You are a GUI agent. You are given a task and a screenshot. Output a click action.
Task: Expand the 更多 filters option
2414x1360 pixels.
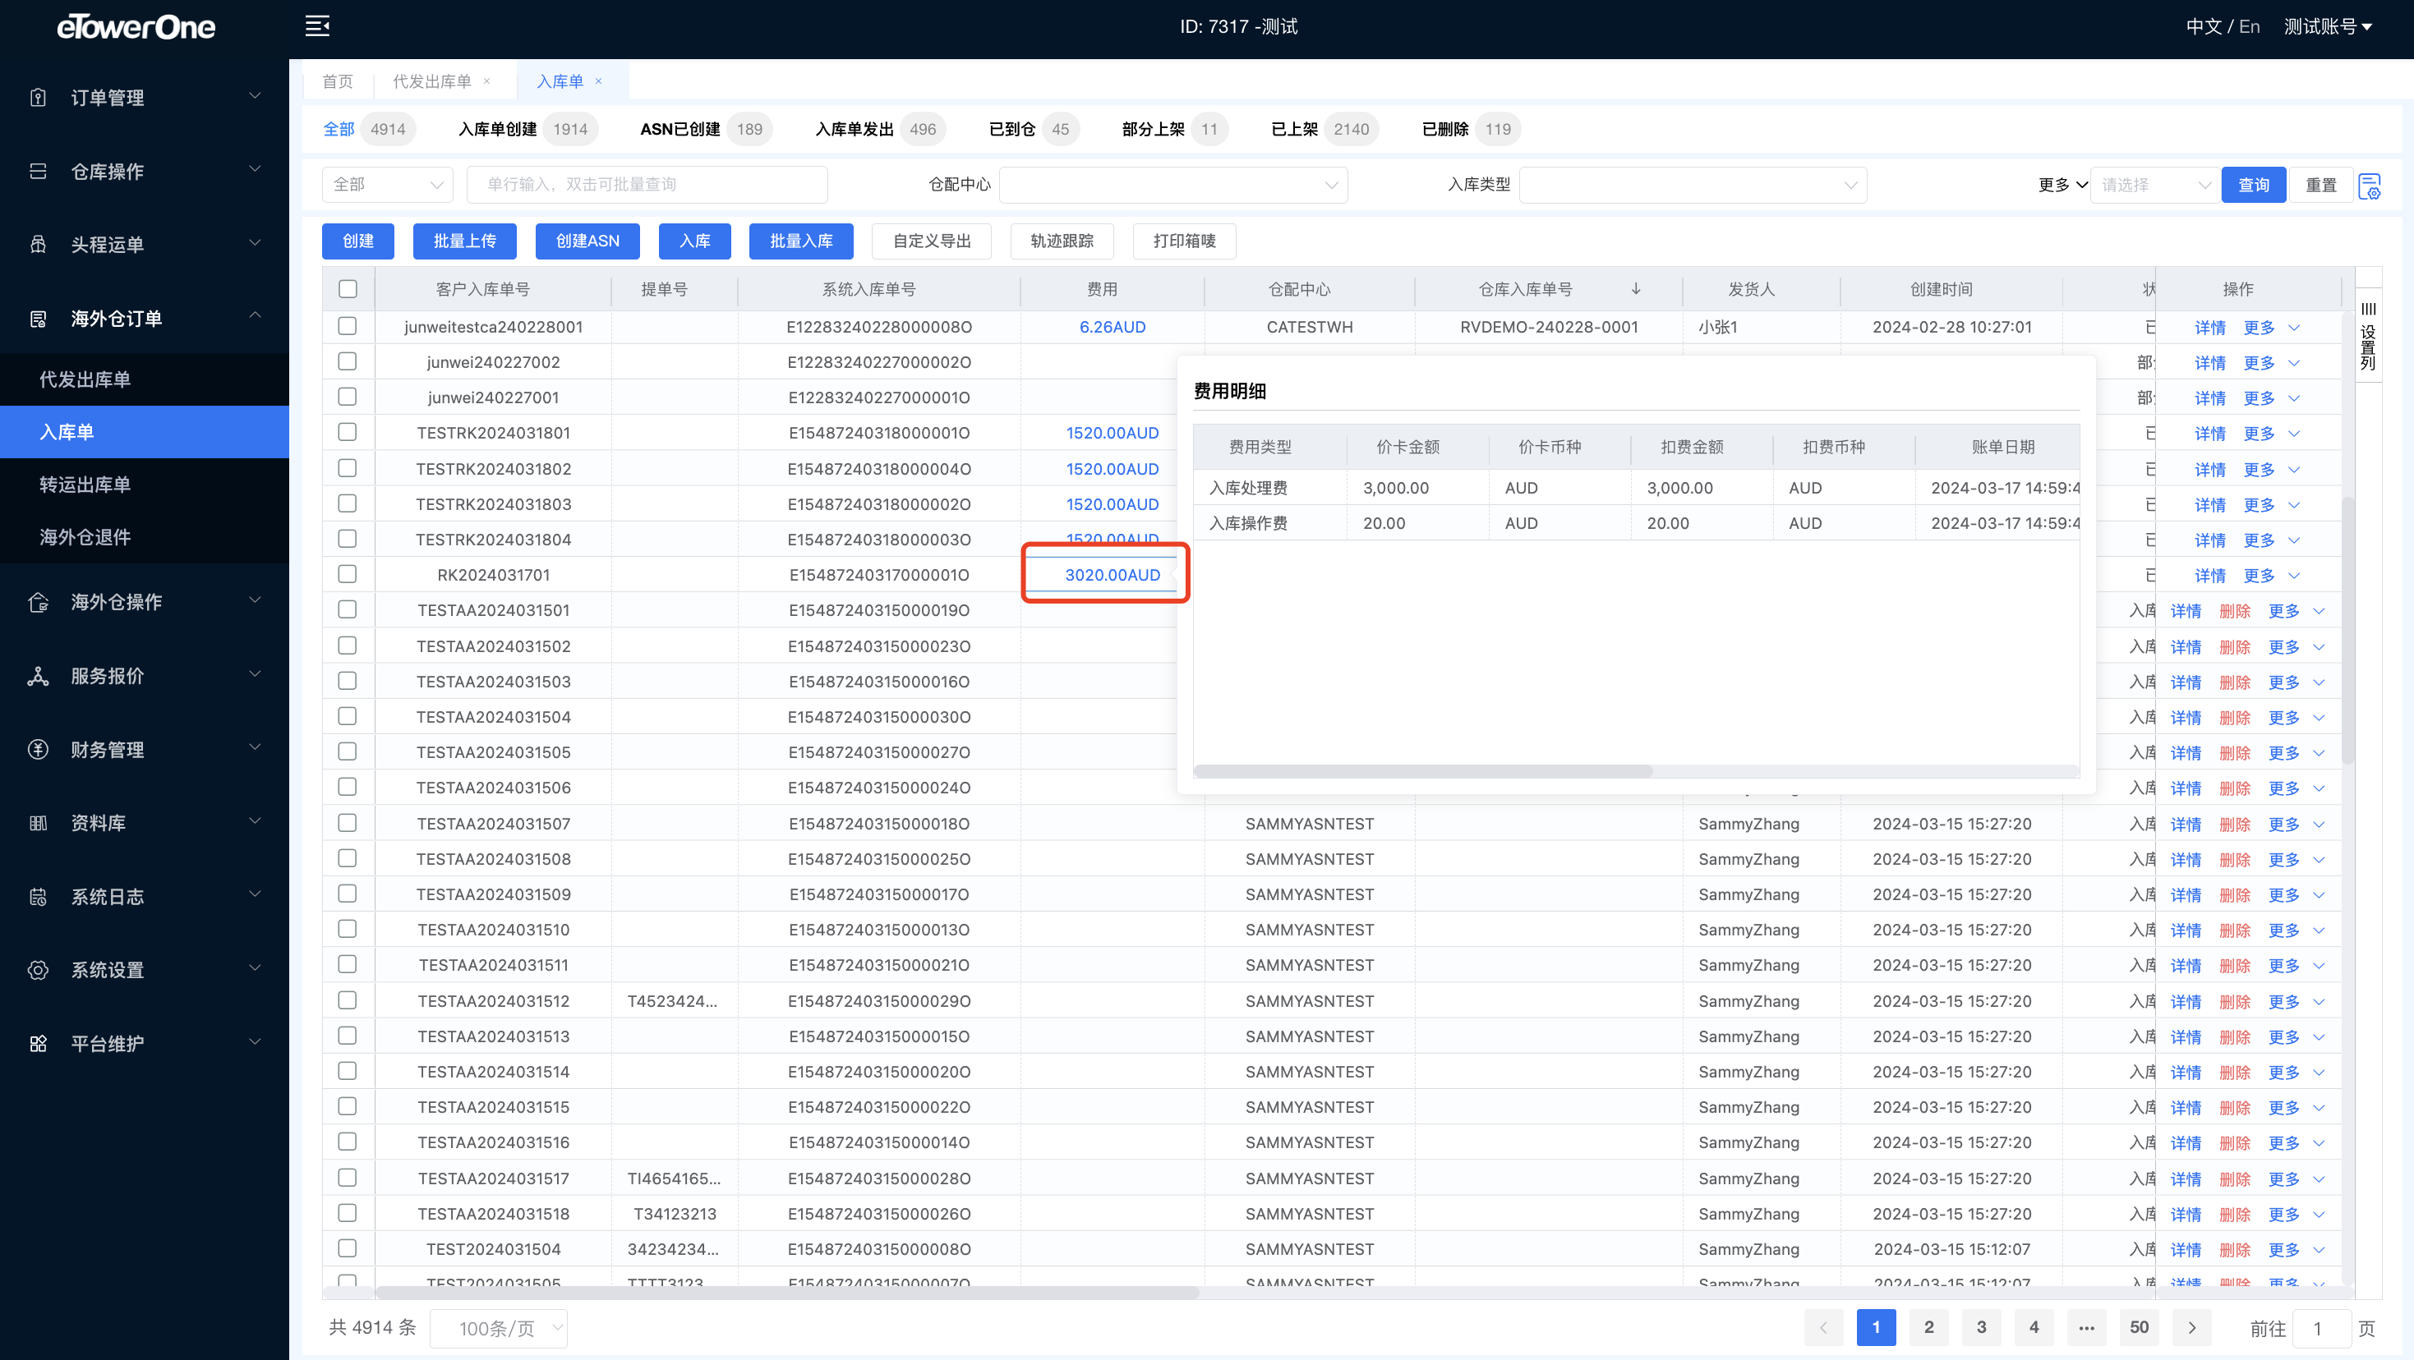(2062, 185)
